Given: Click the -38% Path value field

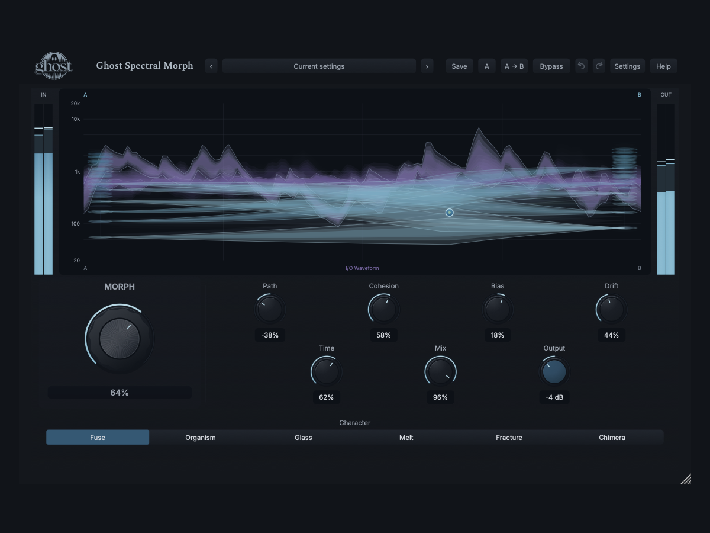Looking at the screenshot, I should coord(270,335).
